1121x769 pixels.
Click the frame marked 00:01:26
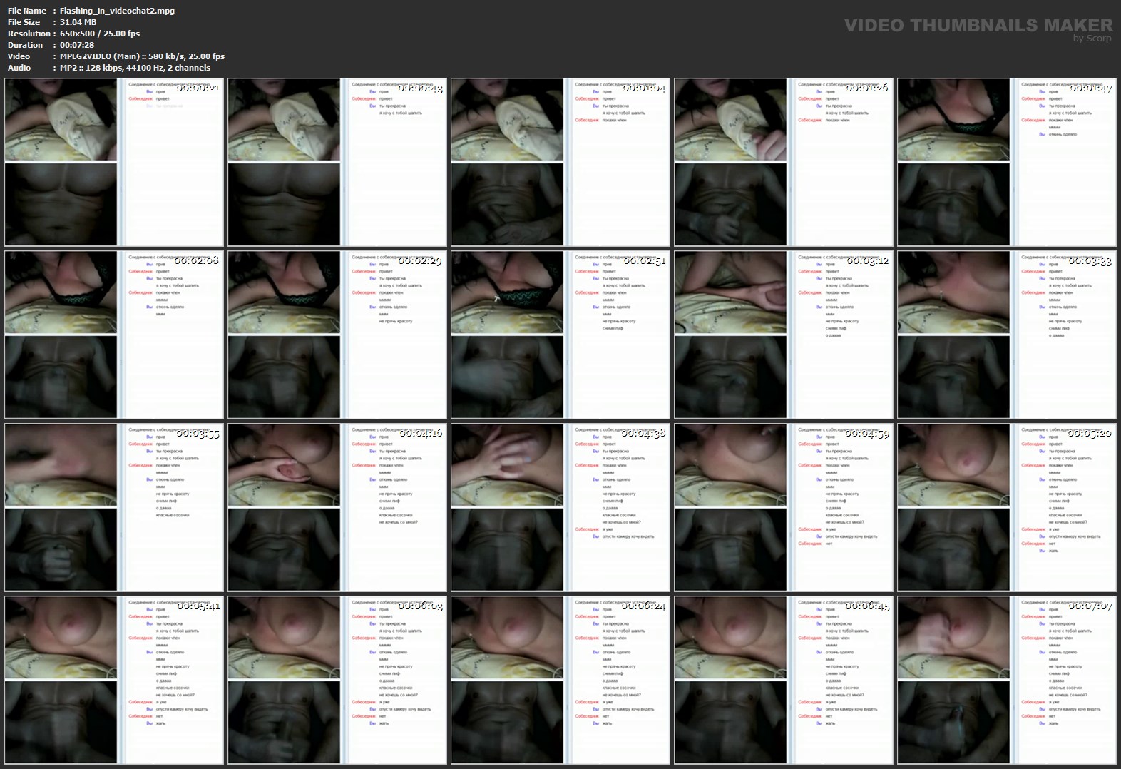coord(784,162)
